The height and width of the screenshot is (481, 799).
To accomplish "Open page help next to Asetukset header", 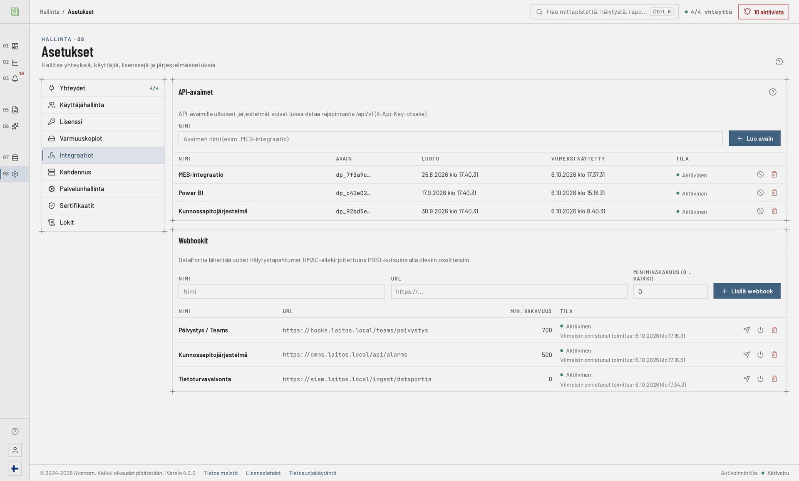I will coord(779,62).
